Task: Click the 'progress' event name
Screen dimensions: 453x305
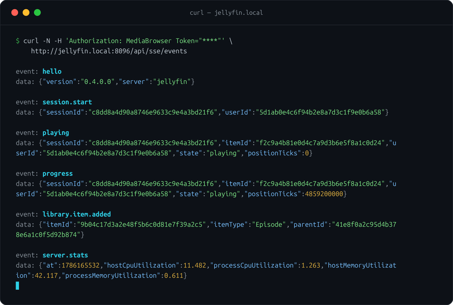Action: (x=58, y=173)
